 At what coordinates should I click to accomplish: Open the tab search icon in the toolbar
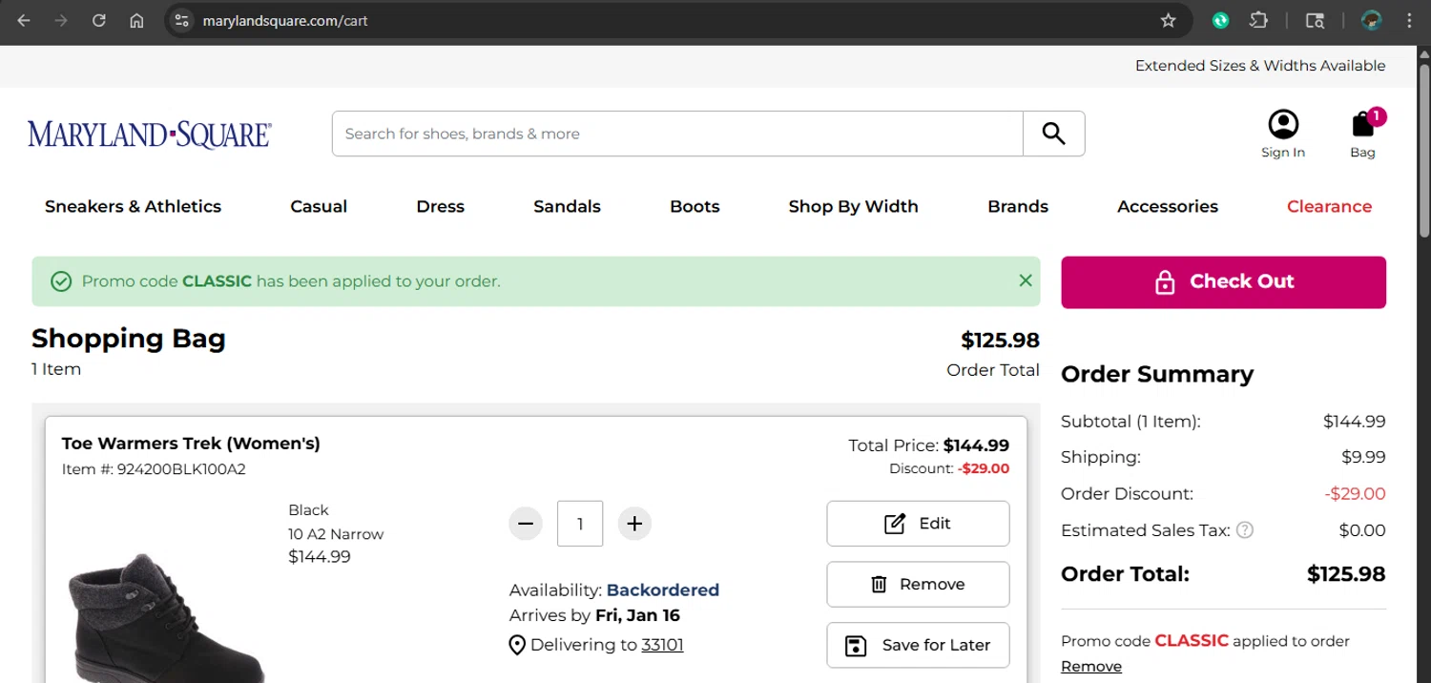pos(1315,20)
